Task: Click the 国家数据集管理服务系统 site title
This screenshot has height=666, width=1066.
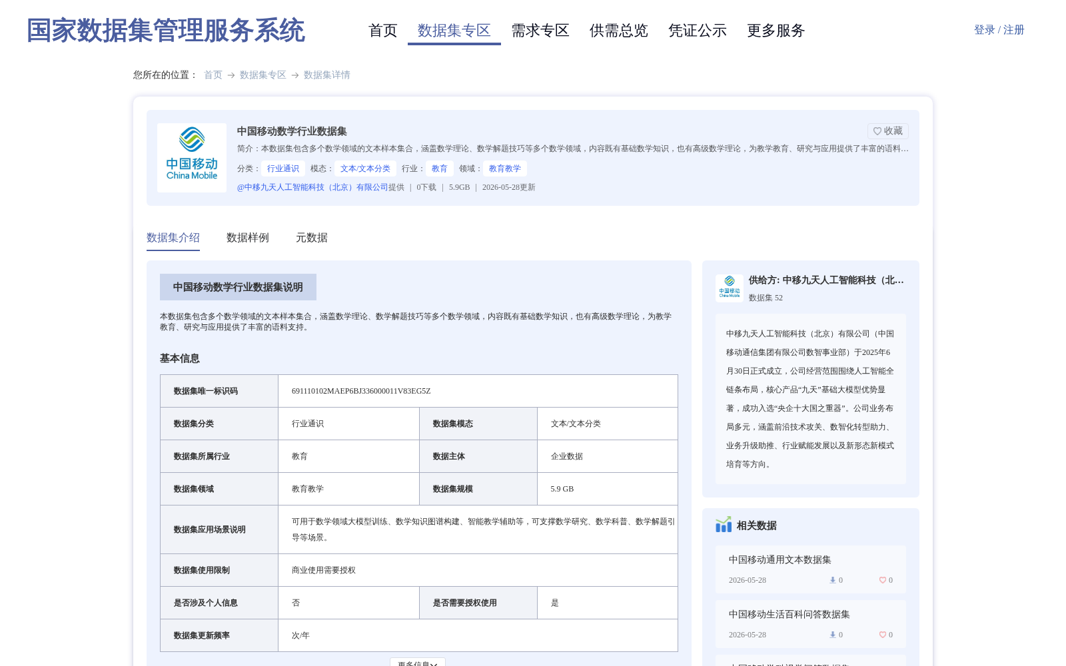Action: (166, 31)
